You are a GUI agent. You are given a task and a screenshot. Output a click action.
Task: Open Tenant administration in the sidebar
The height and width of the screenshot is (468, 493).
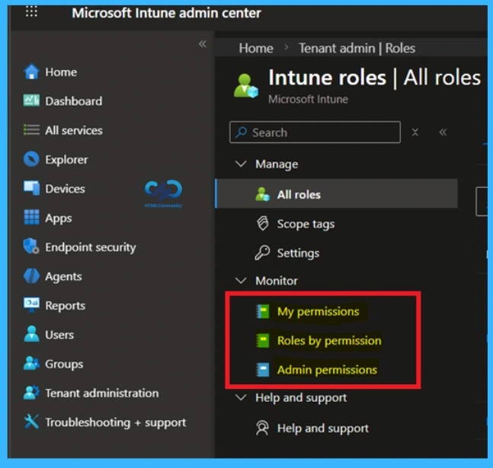tap(102, 393)
